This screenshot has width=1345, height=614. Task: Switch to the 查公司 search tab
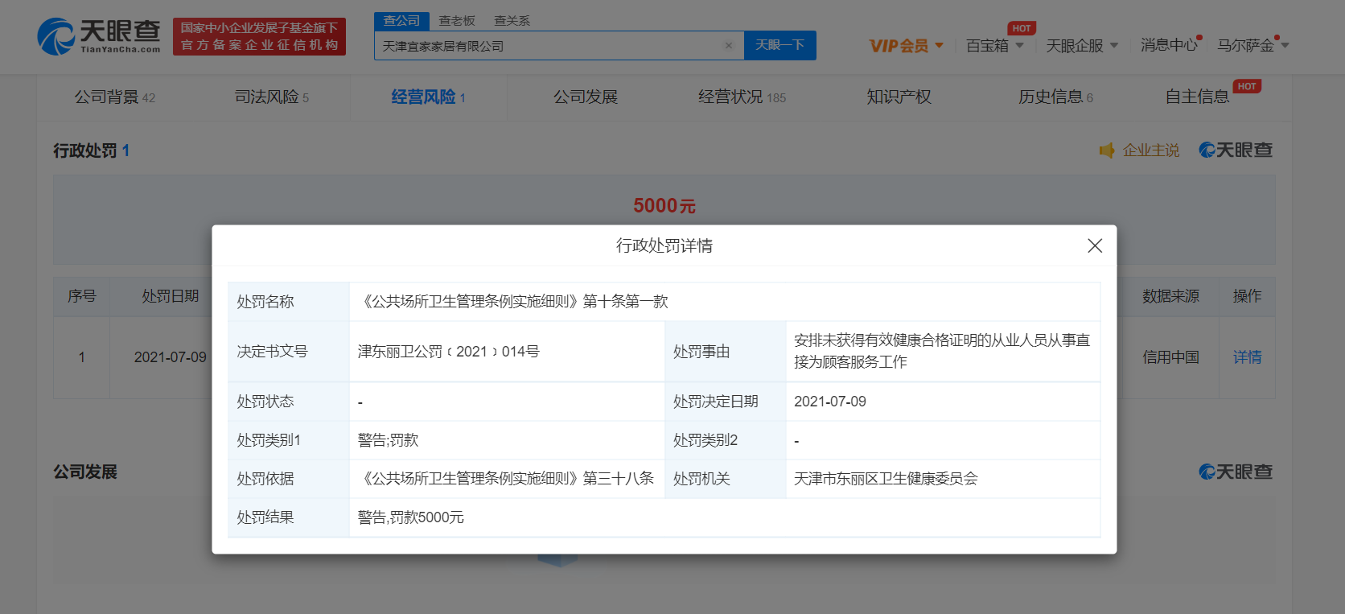point(401,21)
